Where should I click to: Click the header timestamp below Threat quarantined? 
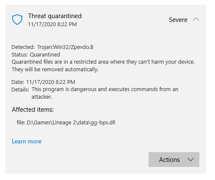(52, 24)
